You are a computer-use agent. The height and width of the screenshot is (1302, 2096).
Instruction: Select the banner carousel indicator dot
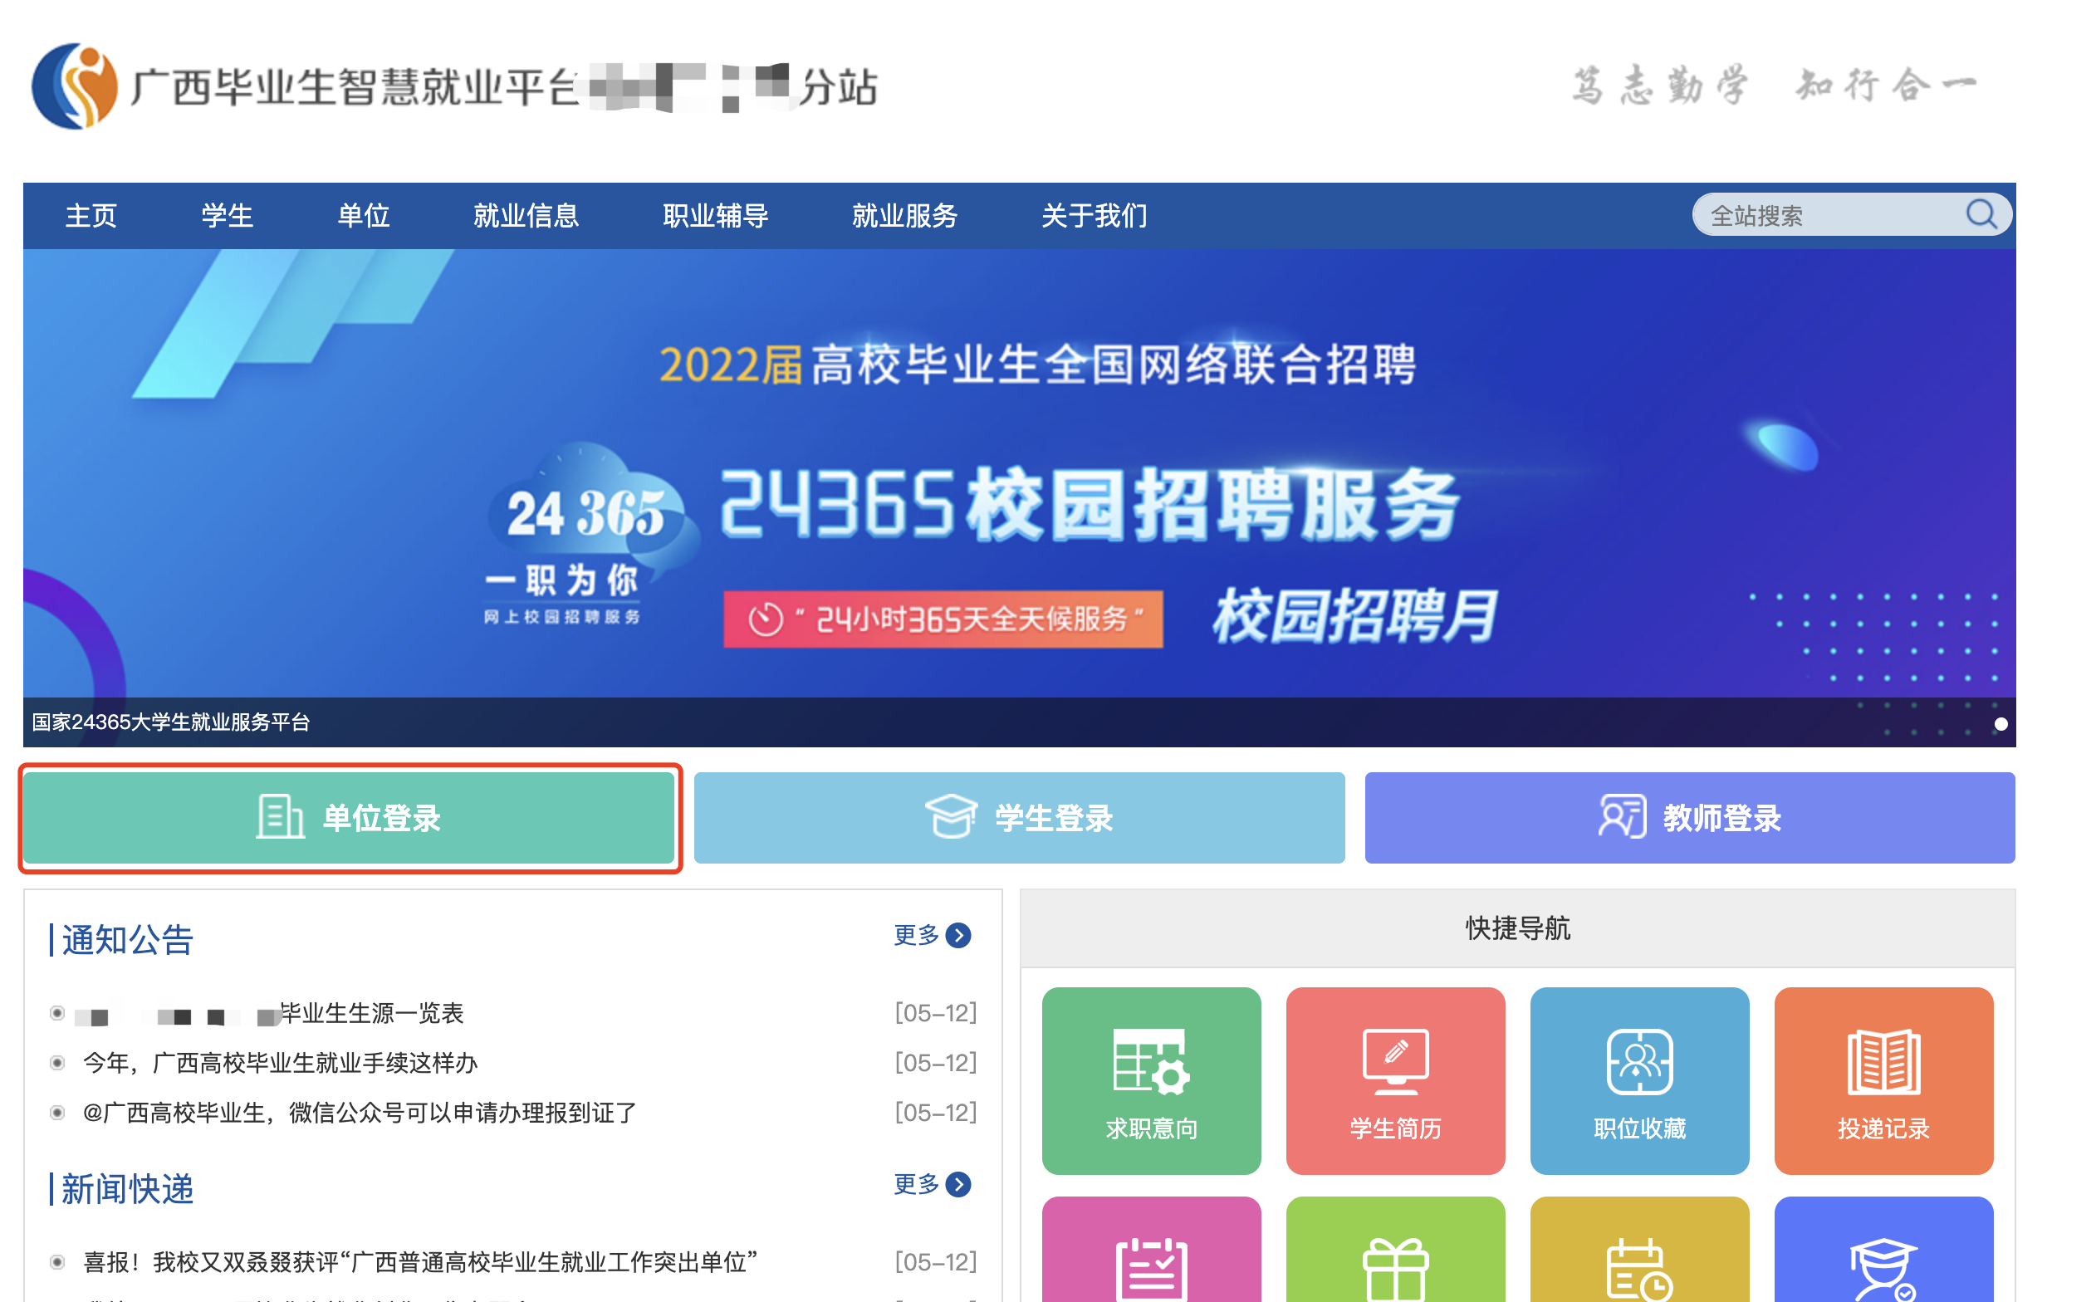(x=2001, y=724)
